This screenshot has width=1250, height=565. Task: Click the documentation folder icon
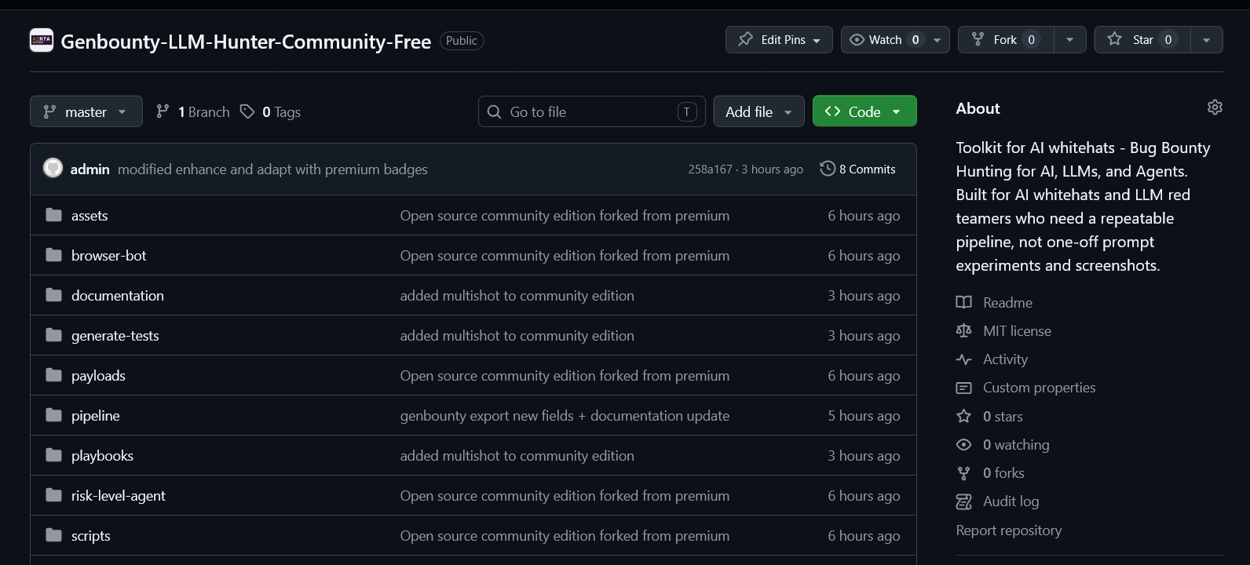click(x=53, y=295)
